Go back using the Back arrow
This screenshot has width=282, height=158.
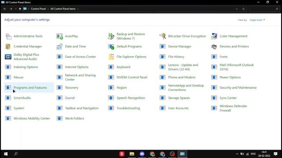(x=5, y=9)
